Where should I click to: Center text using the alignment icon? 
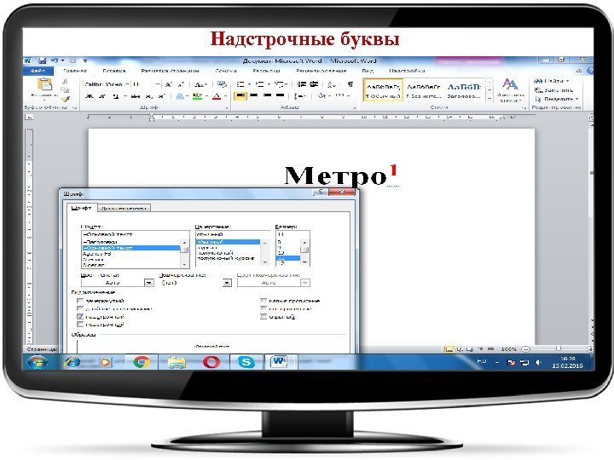[x=254, y=95]
